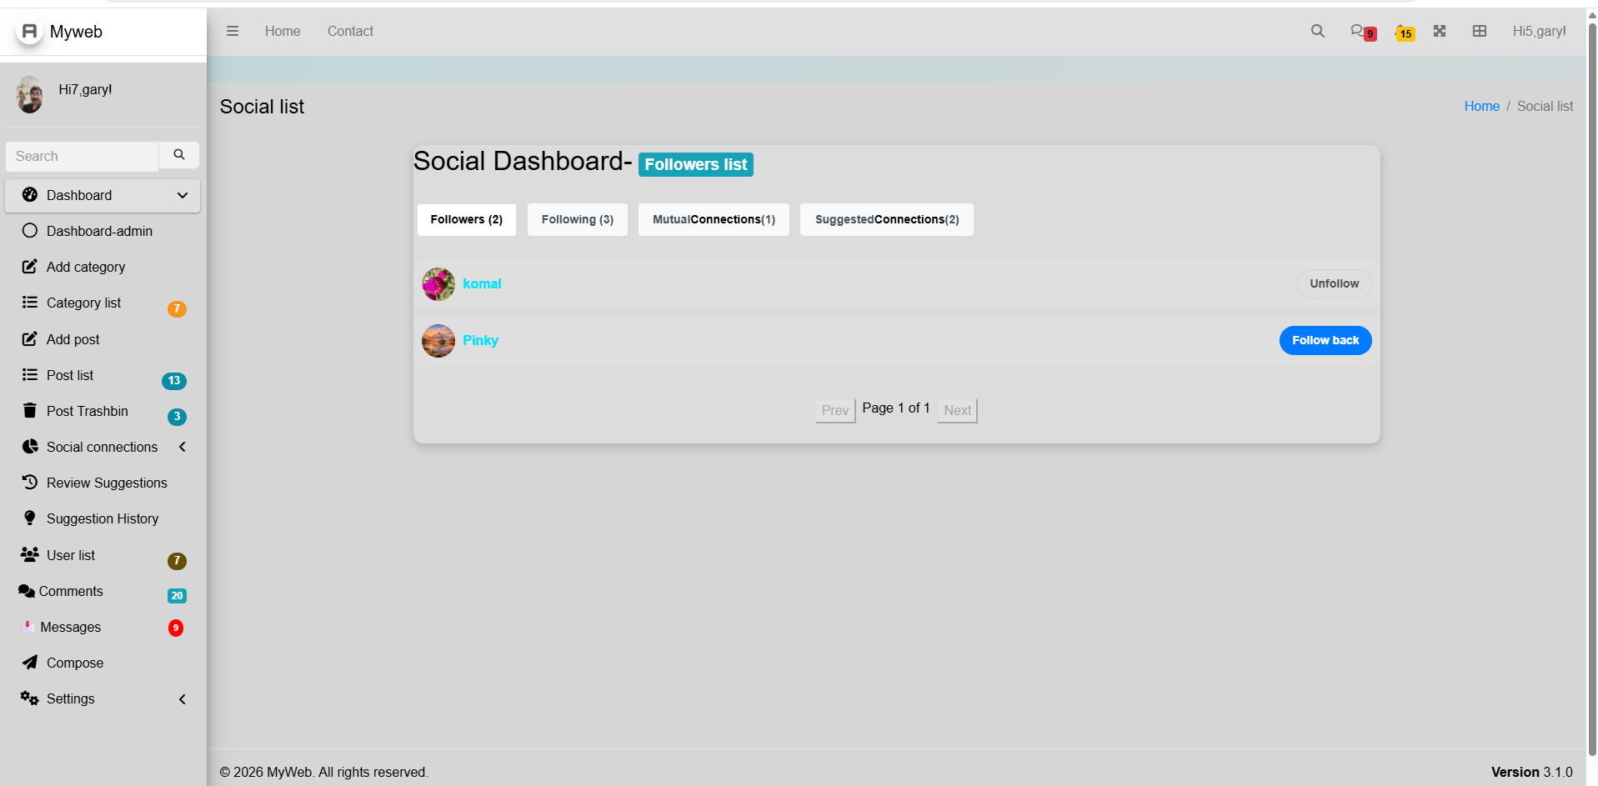The width and height of the screenshot is (1598, 786).
Task: Open Messages in sidebar
Action: click(103, 627)
